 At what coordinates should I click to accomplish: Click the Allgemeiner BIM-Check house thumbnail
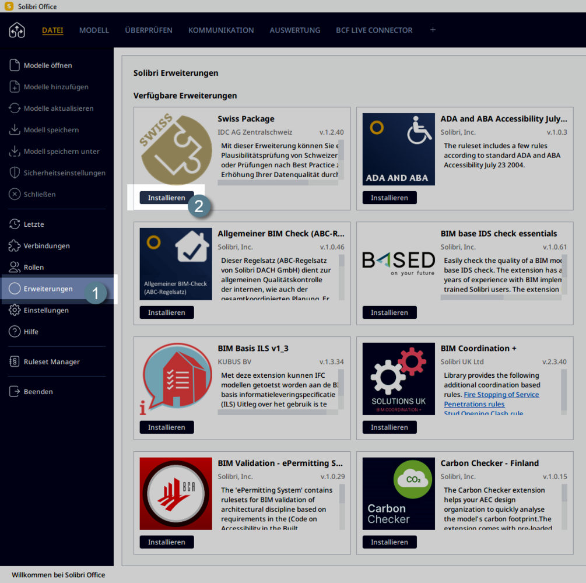point(176,264)
